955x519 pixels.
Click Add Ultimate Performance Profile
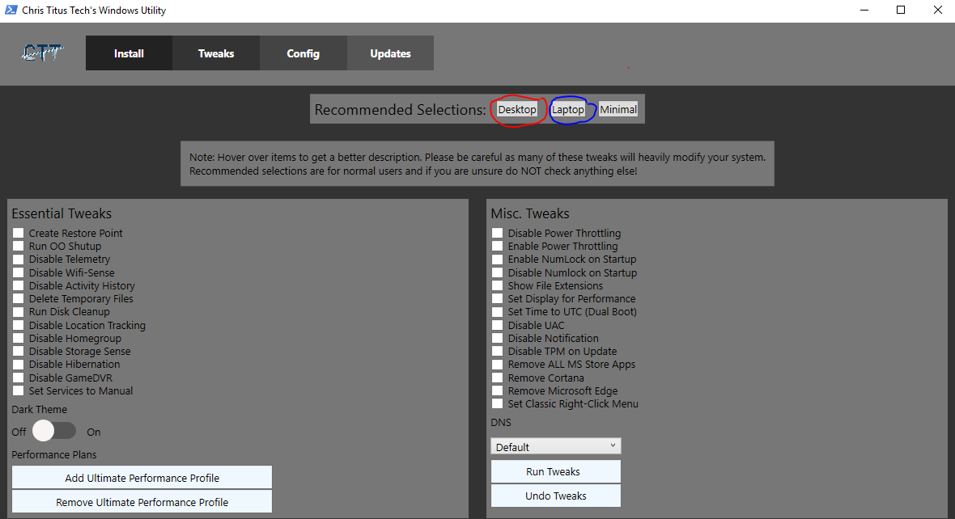point(142,478)
